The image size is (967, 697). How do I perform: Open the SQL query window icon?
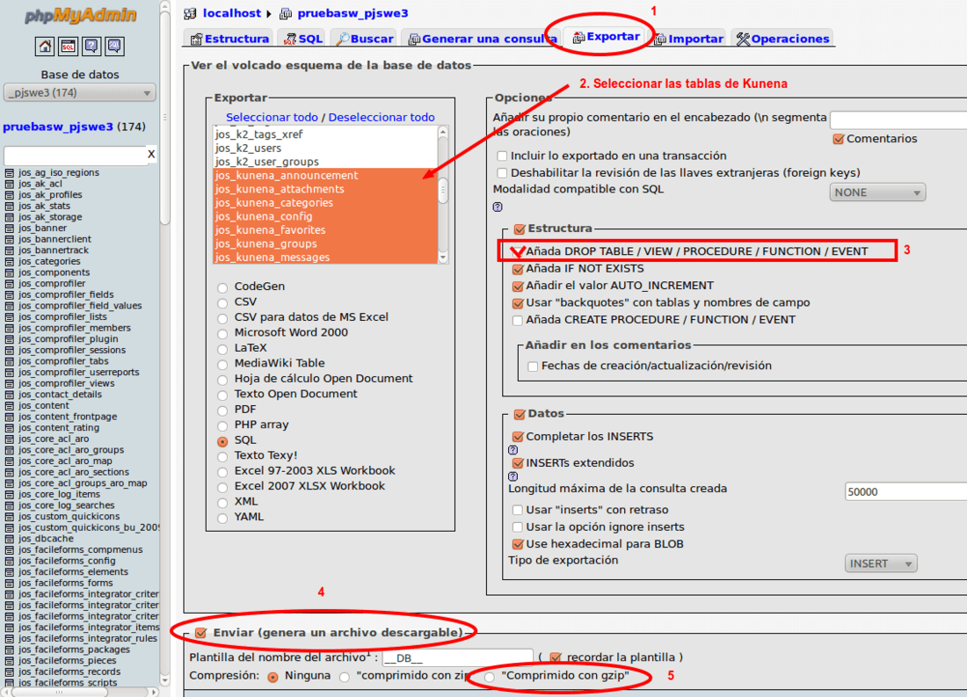[x=69, y=47]
